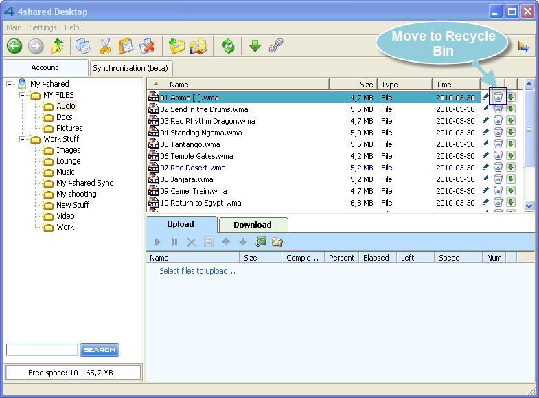Click the Move down arrow in transfer toolbar
Image resolution: width=539 pixels, height=398 pixels.
[243, 242]
